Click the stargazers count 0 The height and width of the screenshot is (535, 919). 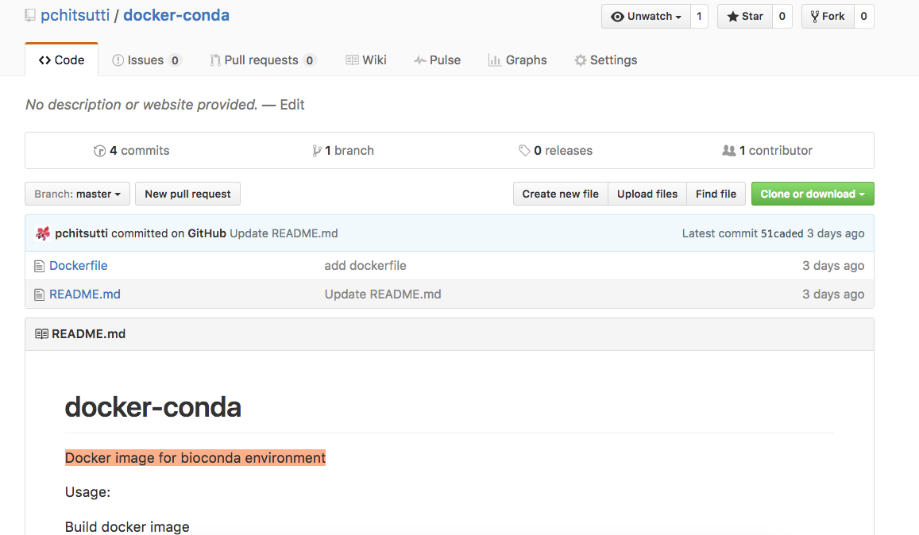[x=782, y=17]
